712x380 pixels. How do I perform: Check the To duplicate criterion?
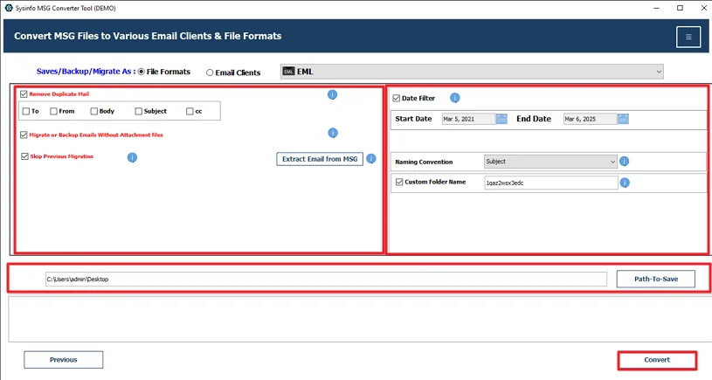click(x=26, y=111)
